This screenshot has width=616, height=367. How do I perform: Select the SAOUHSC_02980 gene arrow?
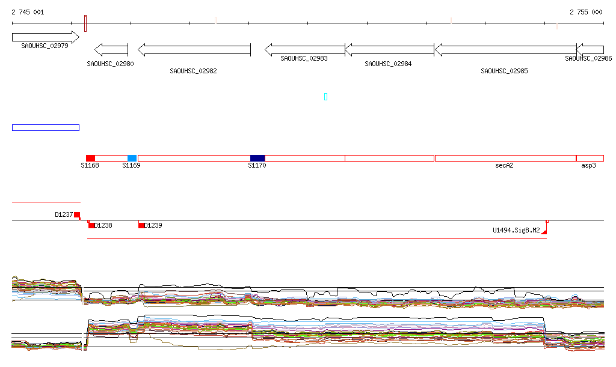pyautogui.click(x=111, y=50)
